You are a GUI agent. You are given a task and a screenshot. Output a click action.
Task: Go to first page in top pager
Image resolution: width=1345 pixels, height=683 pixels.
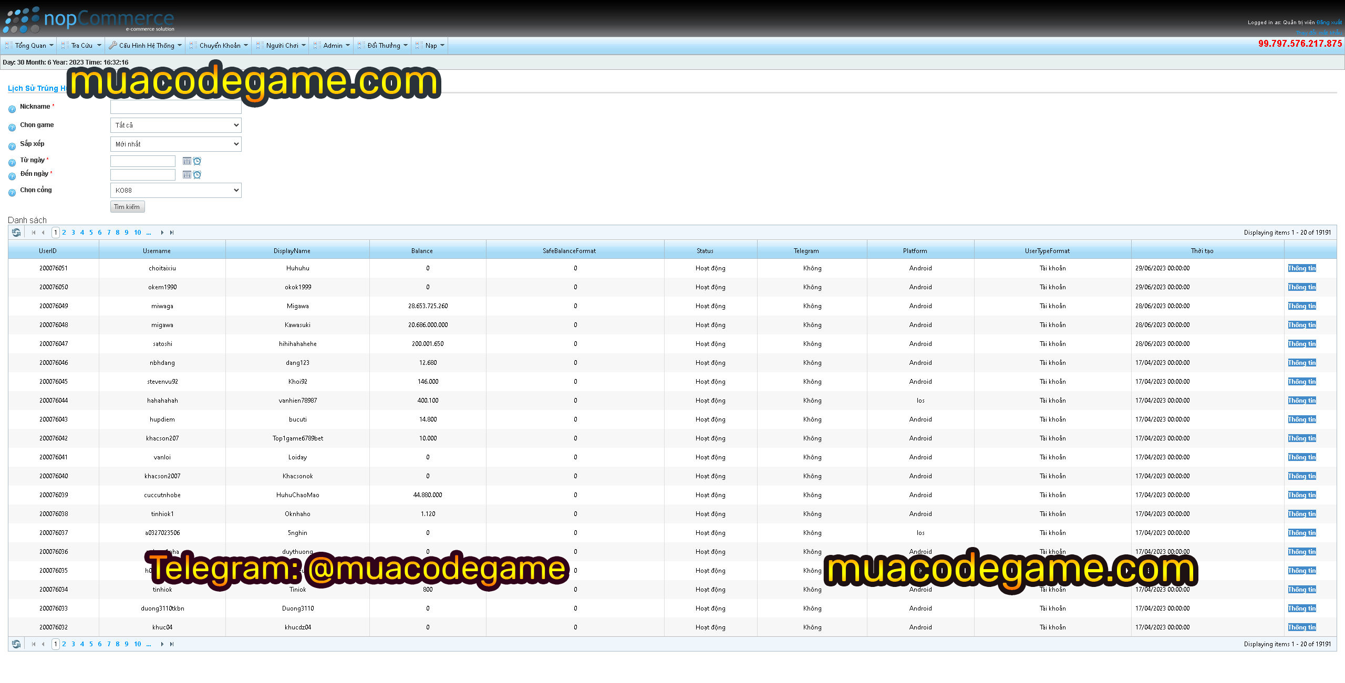34,233
